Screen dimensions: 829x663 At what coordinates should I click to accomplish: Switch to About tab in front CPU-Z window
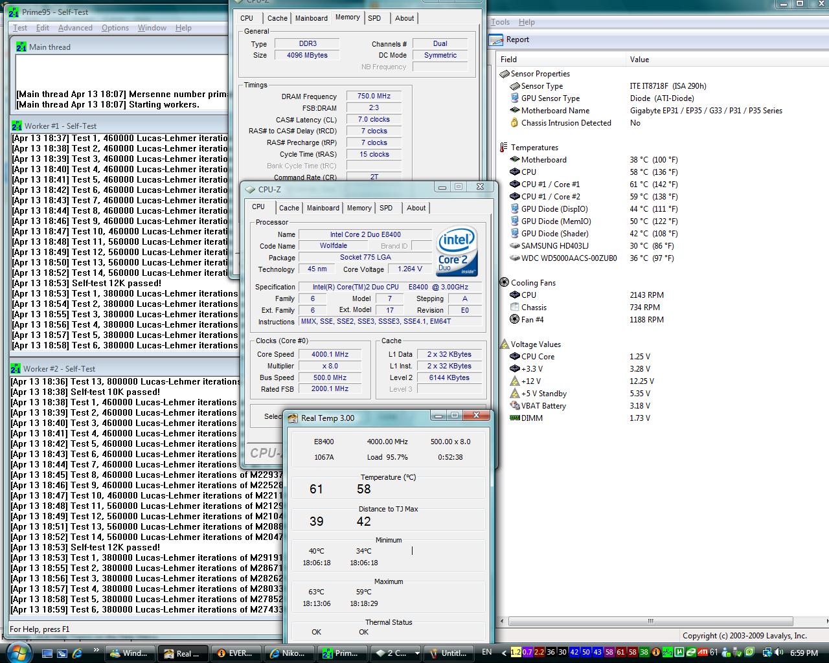pyautogui.click(x=416, y=208)
